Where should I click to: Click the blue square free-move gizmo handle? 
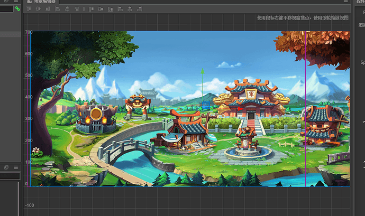206,105
